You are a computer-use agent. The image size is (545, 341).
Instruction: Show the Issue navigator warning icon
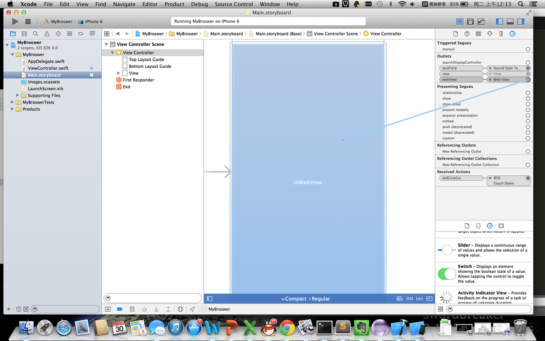(47, 34)
